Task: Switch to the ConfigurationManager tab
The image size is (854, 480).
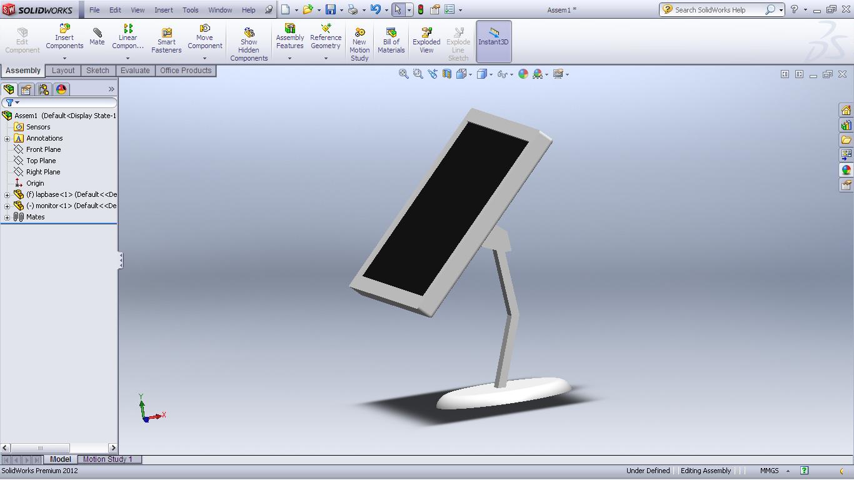Action: tap(44, 89)
